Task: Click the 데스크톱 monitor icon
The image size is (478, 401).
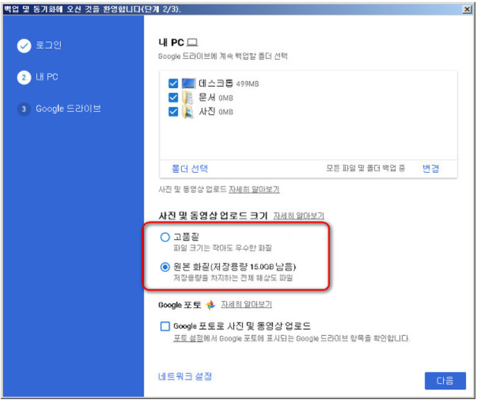Action: (189, 83)
